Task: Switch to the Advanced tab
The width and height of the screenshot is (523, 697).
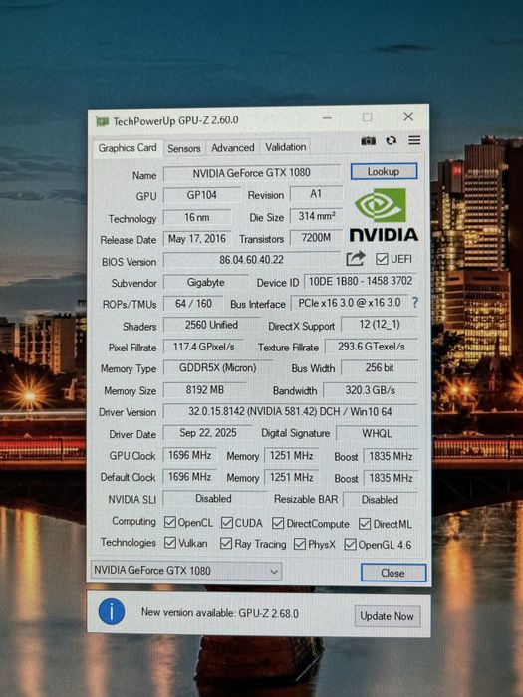Action: [232, 148]
